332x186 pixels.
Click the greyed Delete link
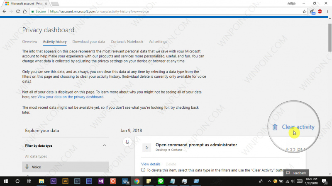pos(171,164)
